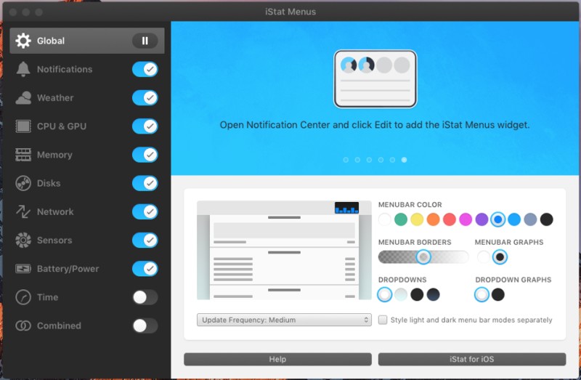Disable the Notifications toggle

click(145, 69)
